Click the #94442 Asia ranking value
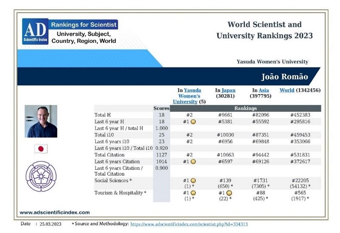This screenshot has width=340, height=233. point(261,155)
